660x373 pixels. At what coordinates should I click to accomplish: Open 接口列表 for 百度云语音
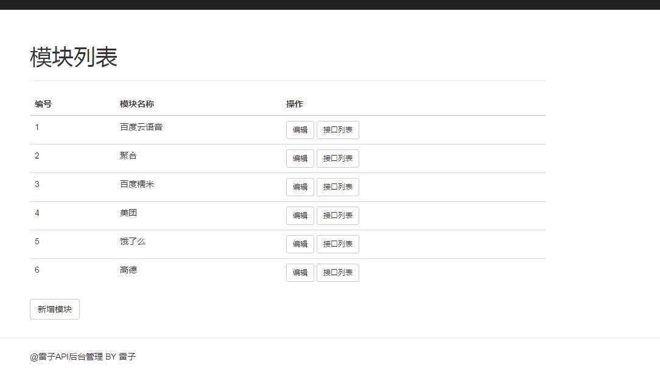pyautogui.click(x=337, y=130)
